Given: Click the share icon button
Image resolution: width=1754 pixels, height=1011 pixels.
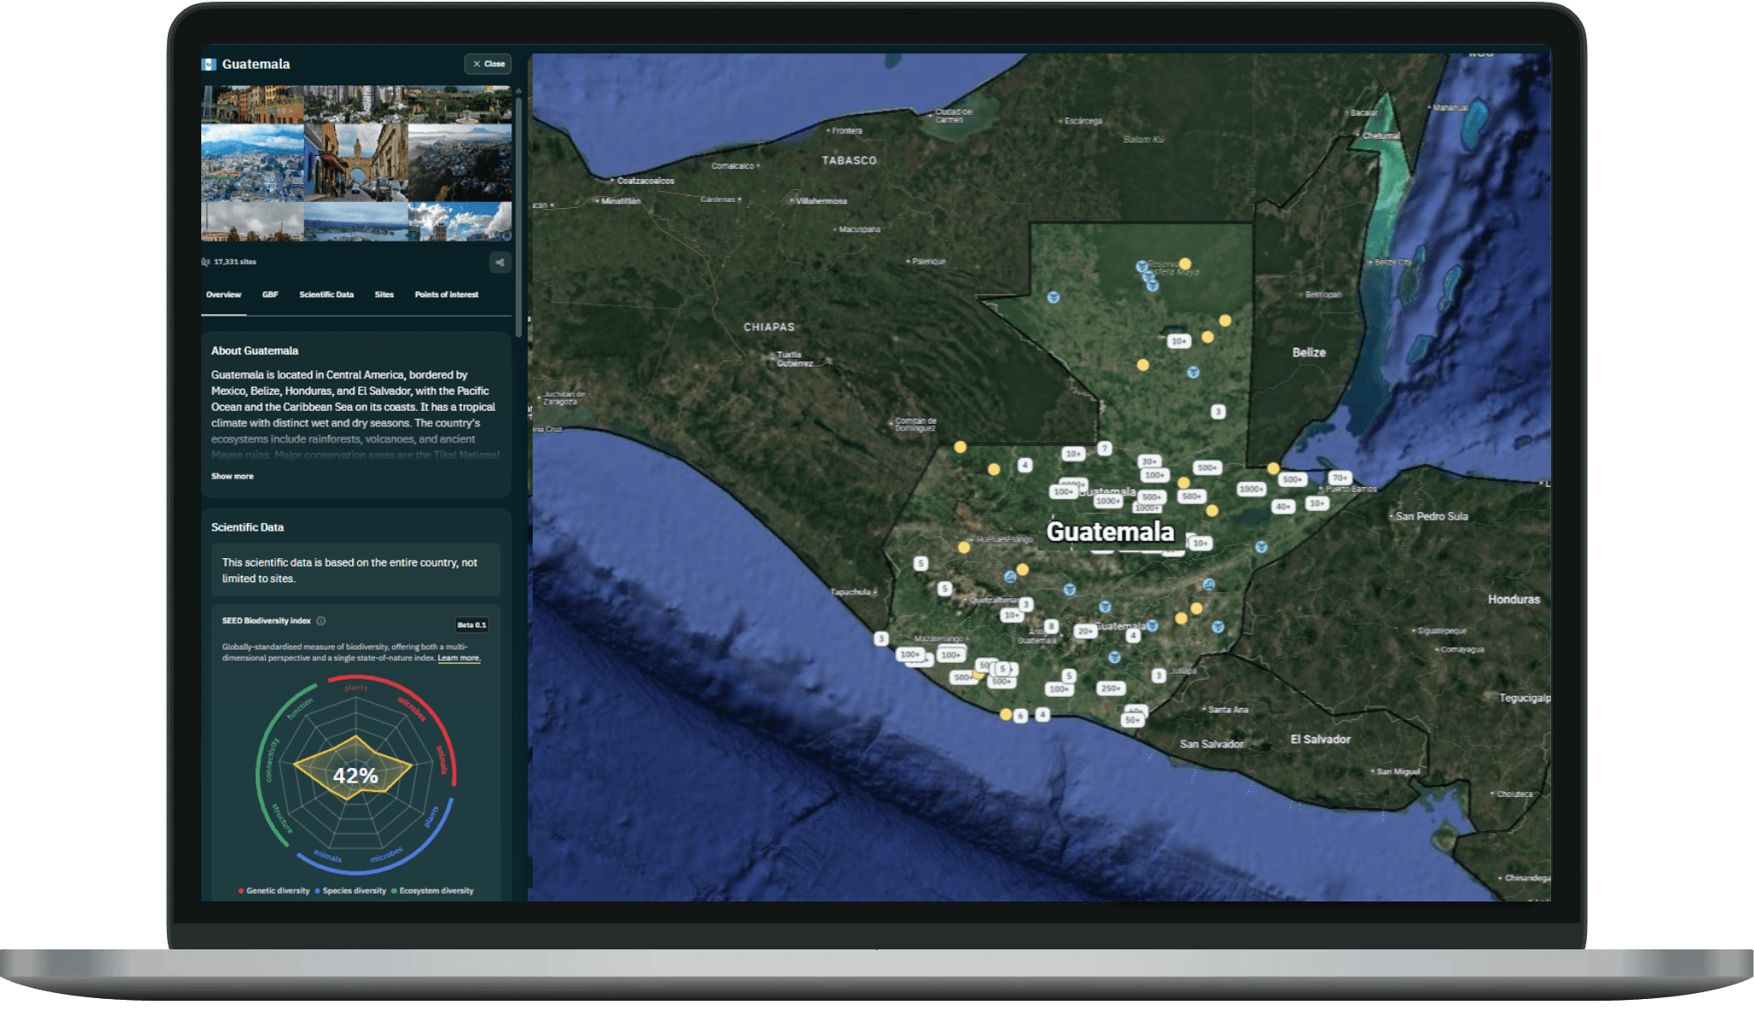Looking at the screenshot, I should [x=500, y=263].
